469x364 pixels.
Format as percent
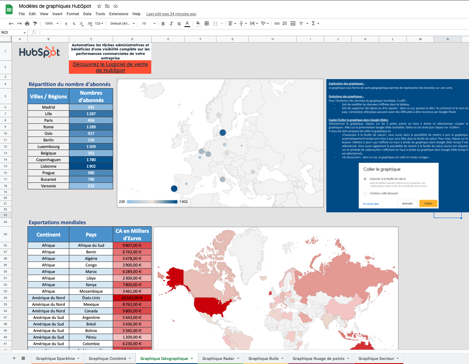click(74, 24)
